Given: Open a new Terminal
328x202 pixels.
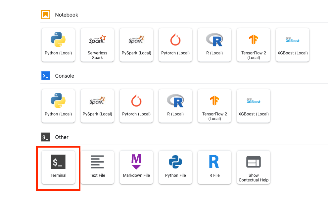Looking at the screenshot, I should [58, 167].
